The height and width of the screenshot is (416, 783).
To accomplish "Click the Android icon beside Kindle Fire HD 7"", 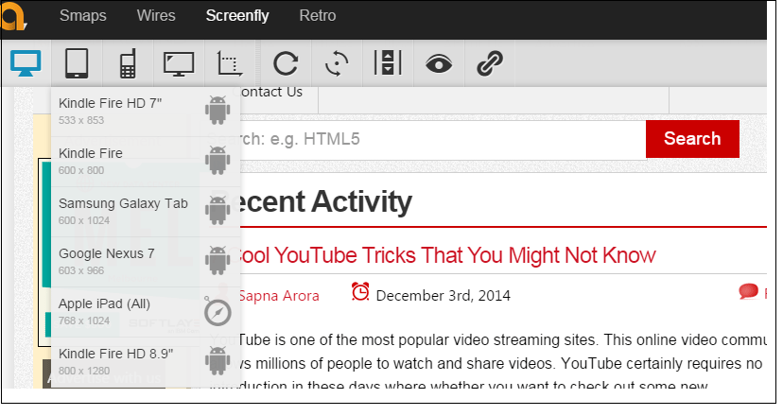I will [x=217, y=111].
